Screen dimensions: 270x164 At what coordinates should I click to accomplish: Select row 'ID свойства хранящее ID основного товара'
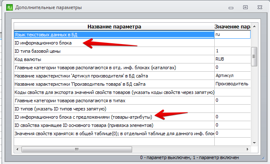tap(114, 125)
